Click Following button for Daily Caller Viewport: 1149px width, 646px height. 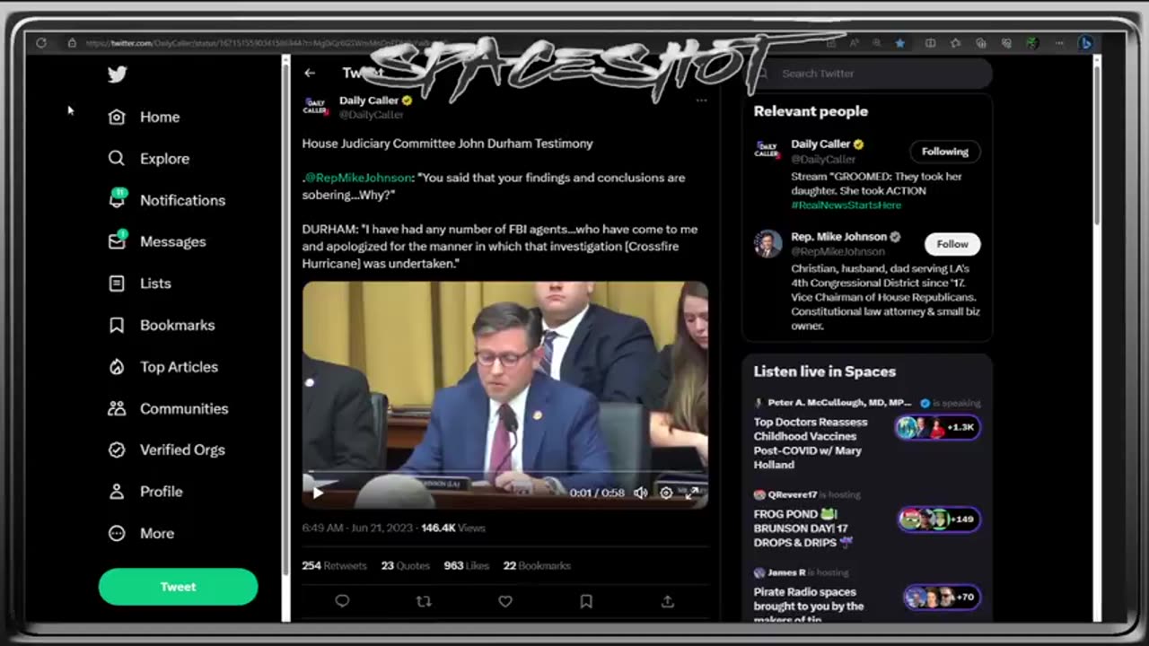tap(945, 152)
